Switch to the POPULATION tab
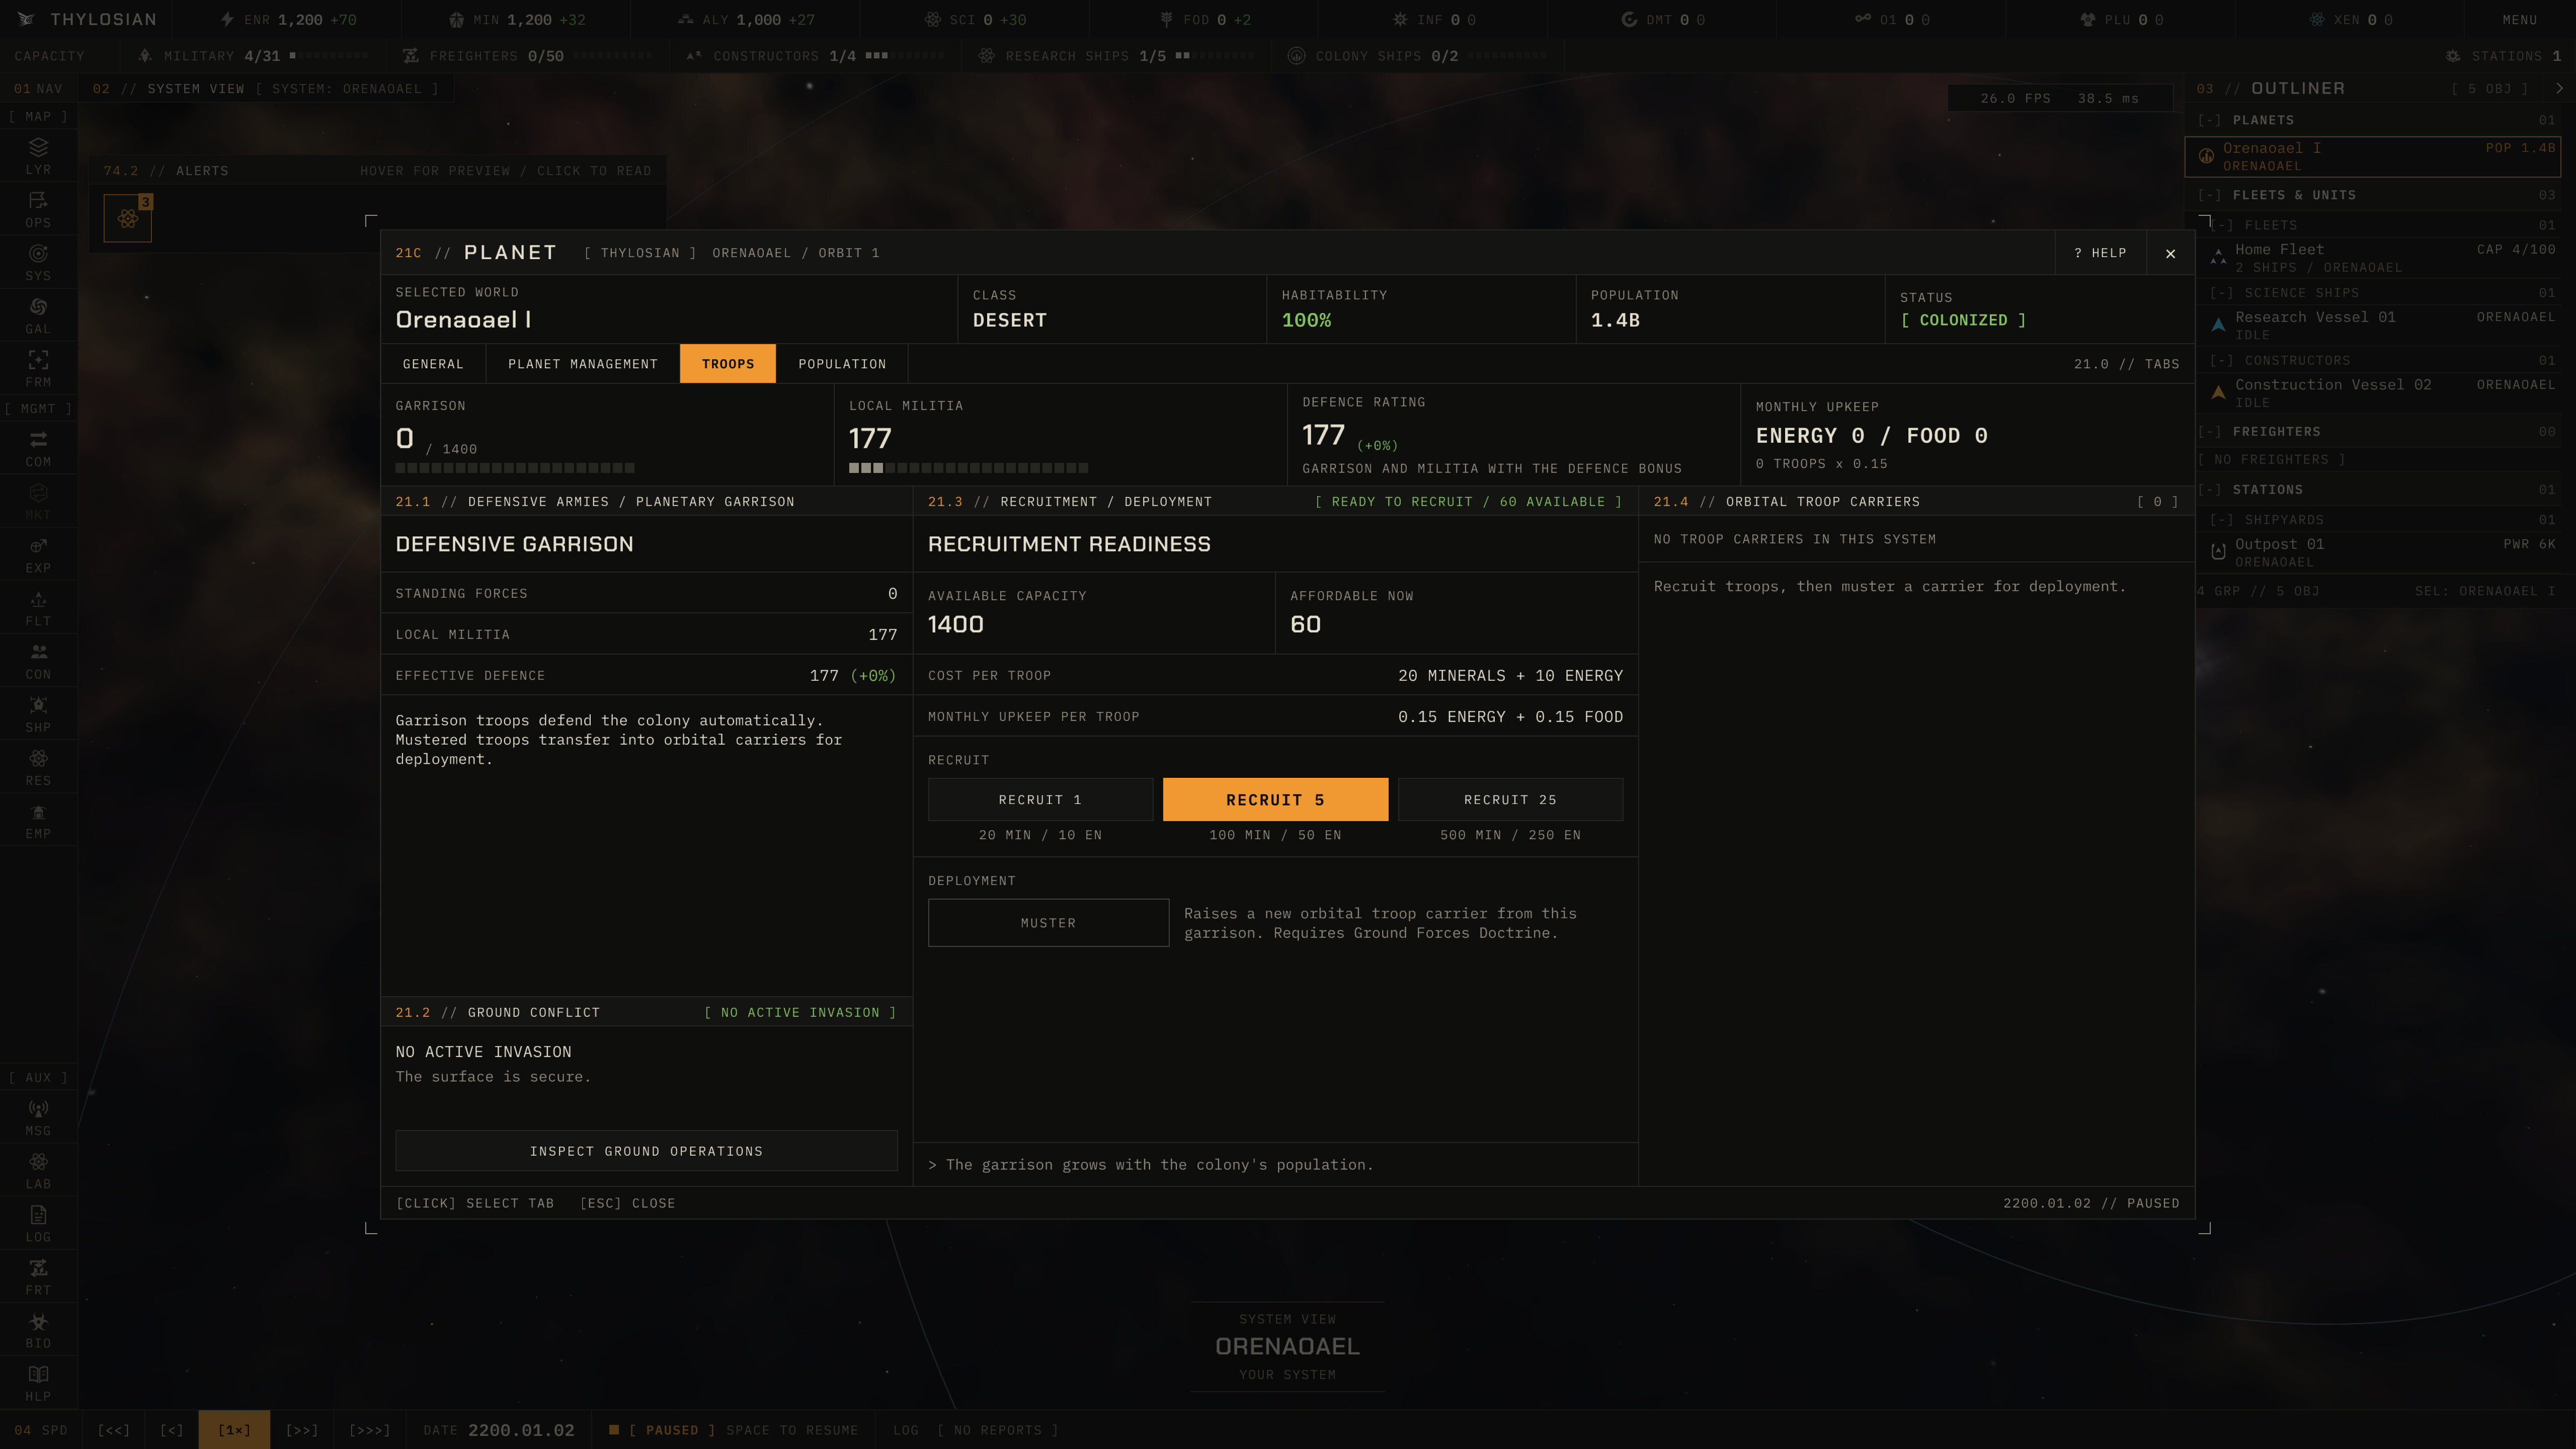2576x1449 pixels. click(842, 364)
